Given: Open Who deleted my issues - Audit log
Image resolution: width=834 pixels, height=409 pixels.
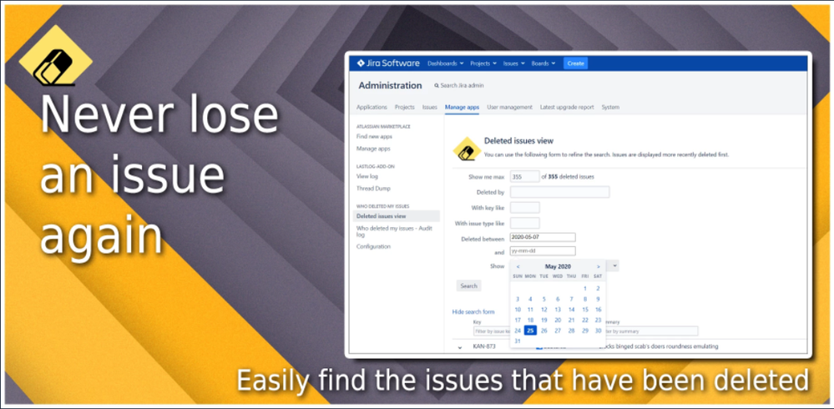Looking at the screenshot, I should point(395,231).
